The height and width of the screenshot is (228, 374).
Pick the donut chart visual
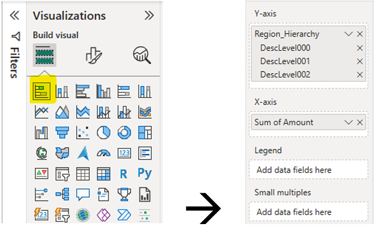pyautogui.click(x=124, y=132)
